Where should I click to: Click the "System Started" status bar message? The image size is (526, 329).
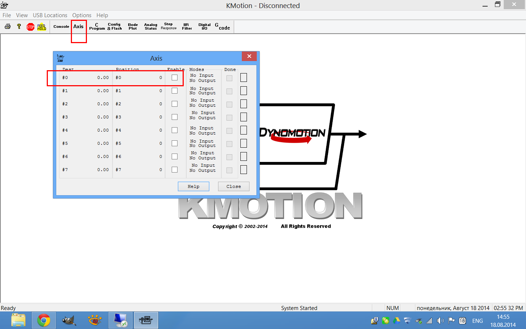point(299,308)
